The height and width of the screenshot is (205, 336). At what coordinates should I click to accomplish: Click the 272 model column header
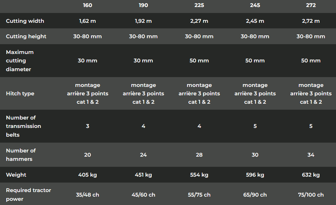311,5
